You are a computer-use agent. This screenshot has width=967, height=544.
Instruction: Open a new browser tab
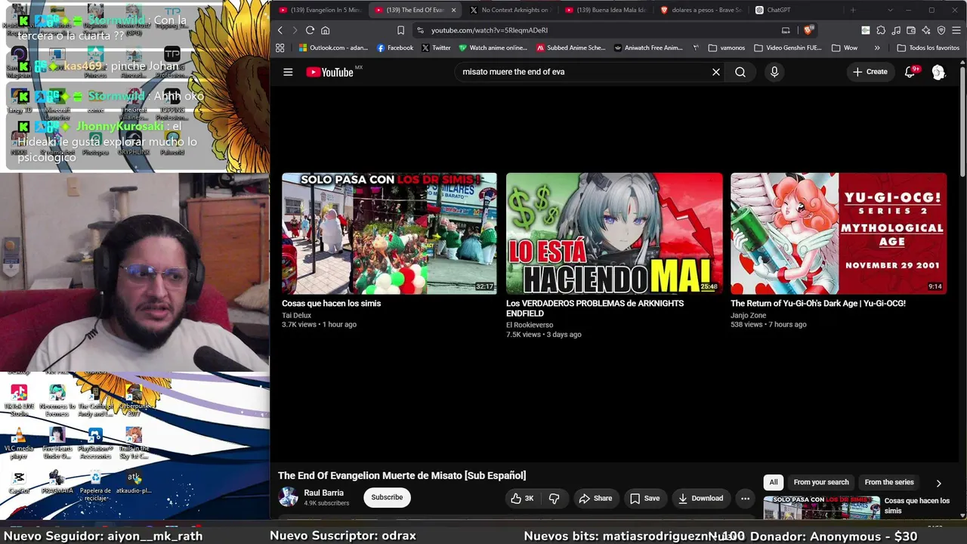click(x=853, y=10)
